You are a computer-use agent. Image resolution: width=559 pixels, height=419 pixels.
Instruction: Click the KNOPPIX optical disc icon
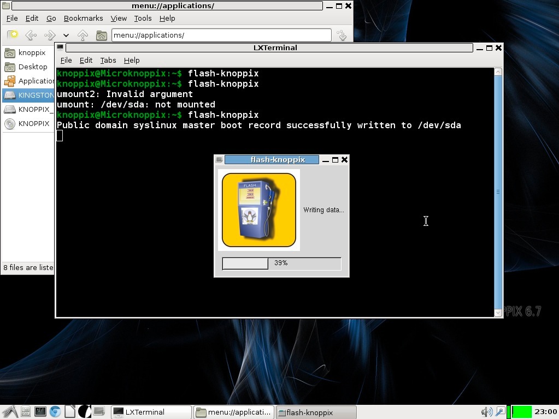10,123
